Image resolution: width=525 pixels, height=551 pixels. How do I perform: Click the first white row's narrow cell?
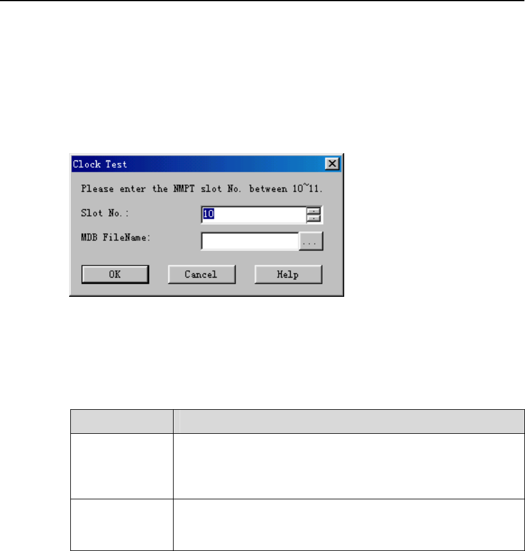click(x=122, y=466)
